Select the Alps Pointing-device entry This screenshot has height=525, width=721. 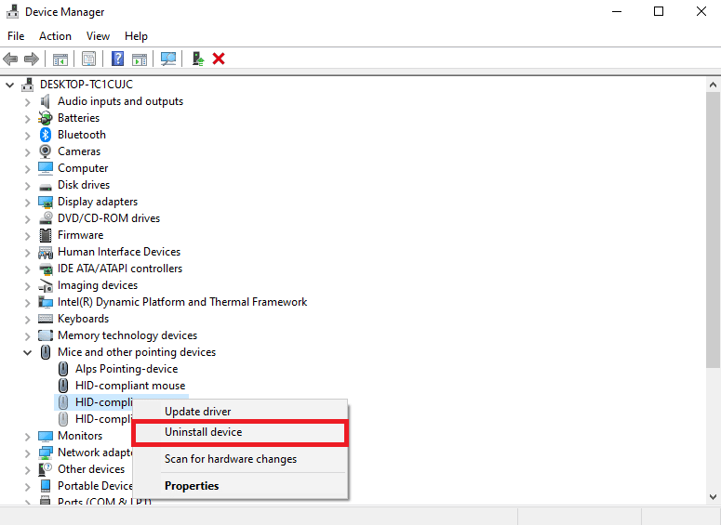(x=127, y=369)
